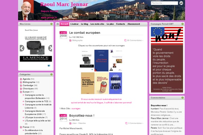This screenshot has width=203, height=135.
Task: Click the small blue logo under book slideshow
Action: point(49,65)
